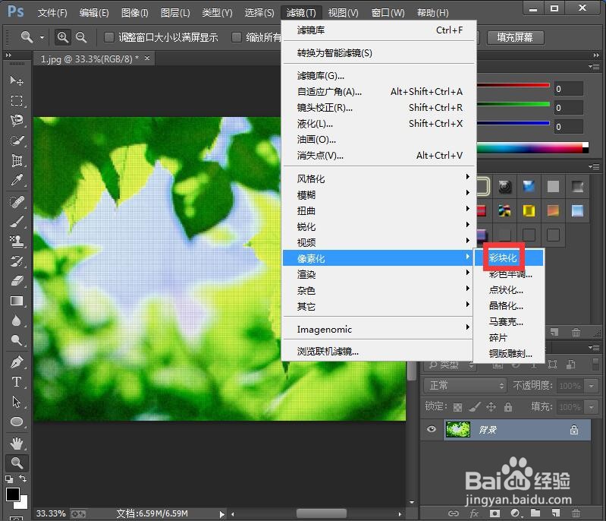Screen dimensions: 606x521
Task: Close the 1.jpg document tab
Action: 147,58
